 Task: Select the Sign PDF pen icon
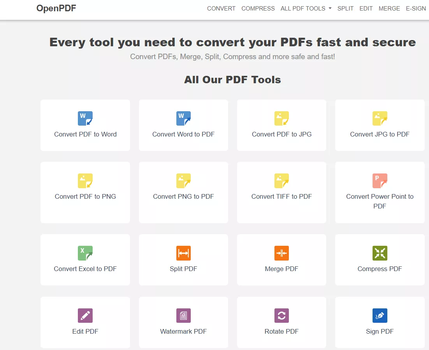tap(379, 315)
